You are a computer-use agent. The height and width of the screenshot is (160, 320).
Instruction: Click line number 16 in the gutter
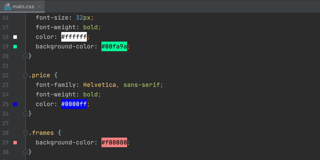6,18
